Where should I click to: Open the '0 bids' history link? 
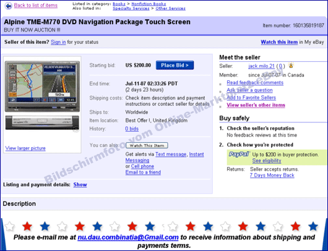[x=132, y=129]
